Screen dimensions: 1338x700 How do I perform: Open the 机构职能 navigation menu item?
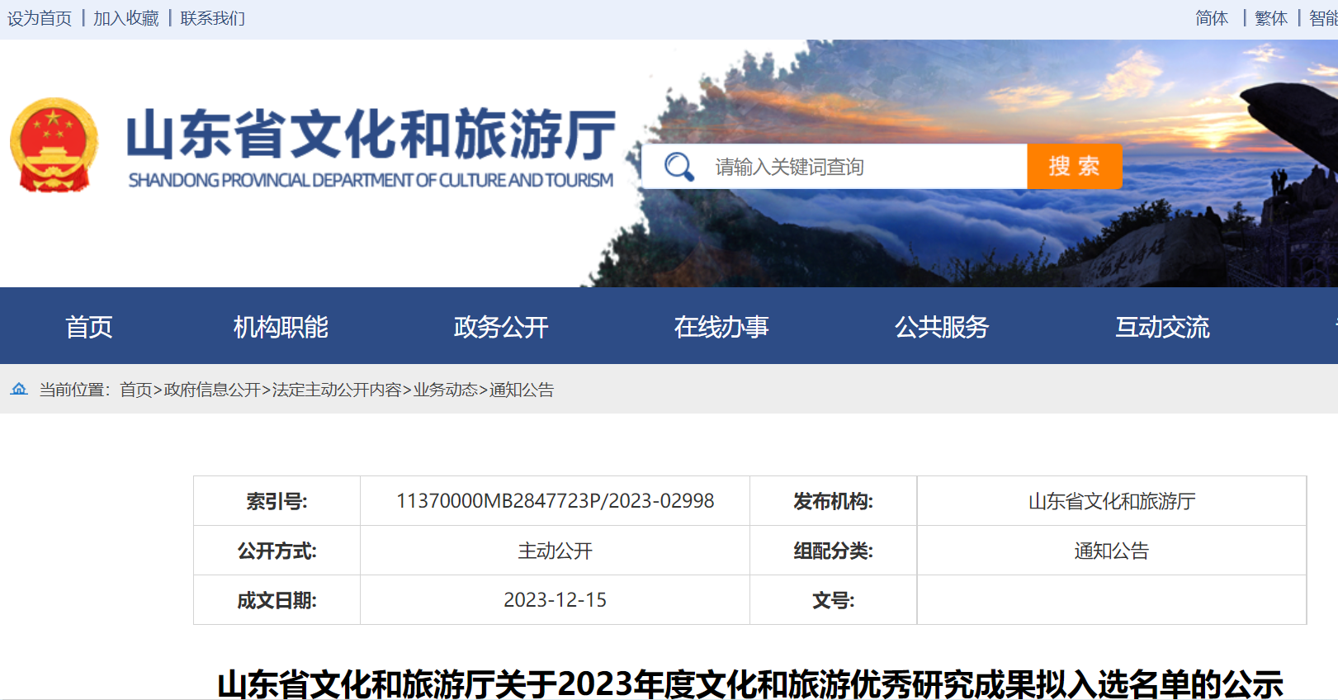pos(281,327)
